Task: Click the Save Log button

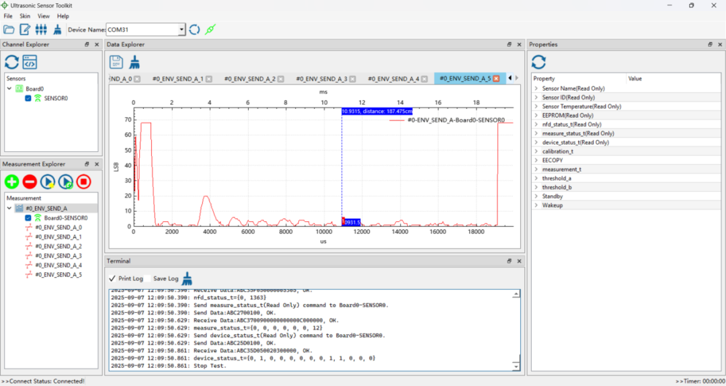Action: (165, 278)
